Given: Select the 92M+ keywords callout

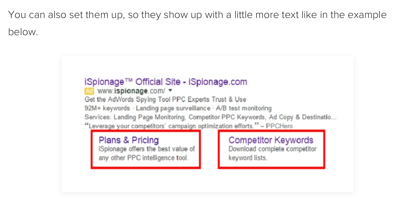Looking at the screenshot, I should coord(107,108).
